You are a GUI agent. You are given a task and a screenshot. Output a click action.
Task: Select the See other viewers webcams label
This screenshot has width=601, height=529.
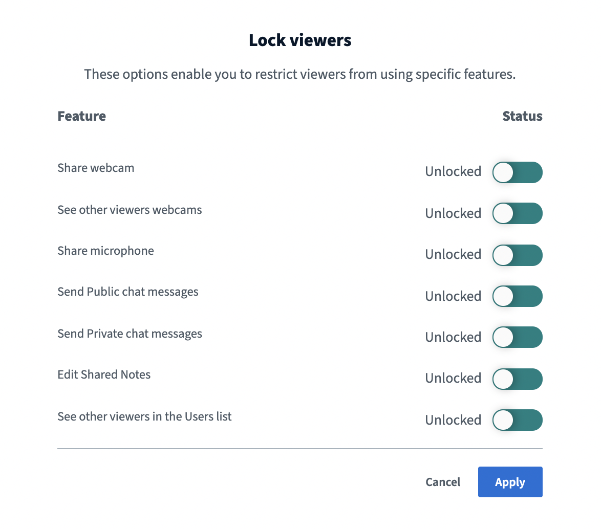130,210
